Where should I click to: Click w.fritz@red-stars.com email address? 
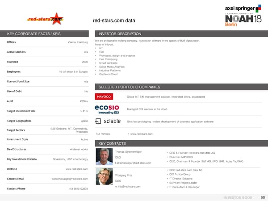pyautogui.click(x=128, y=186)
